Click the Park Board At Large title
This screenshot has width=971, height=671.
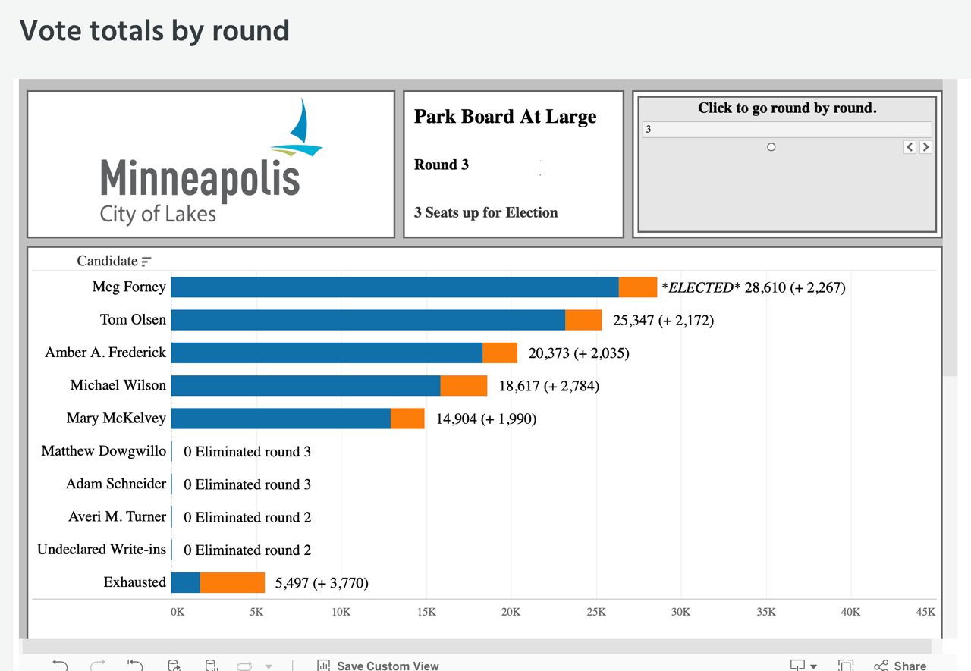click(505, 117)
